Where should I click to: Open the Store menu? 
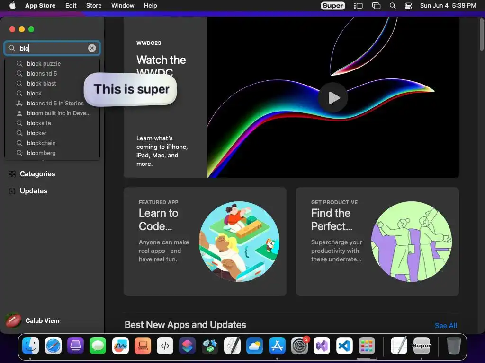(x=94, y=6)
